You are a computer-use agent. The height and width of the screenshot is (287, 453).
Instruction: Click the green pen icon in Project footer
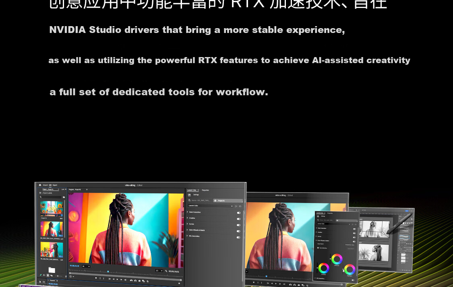pos(41,275)
